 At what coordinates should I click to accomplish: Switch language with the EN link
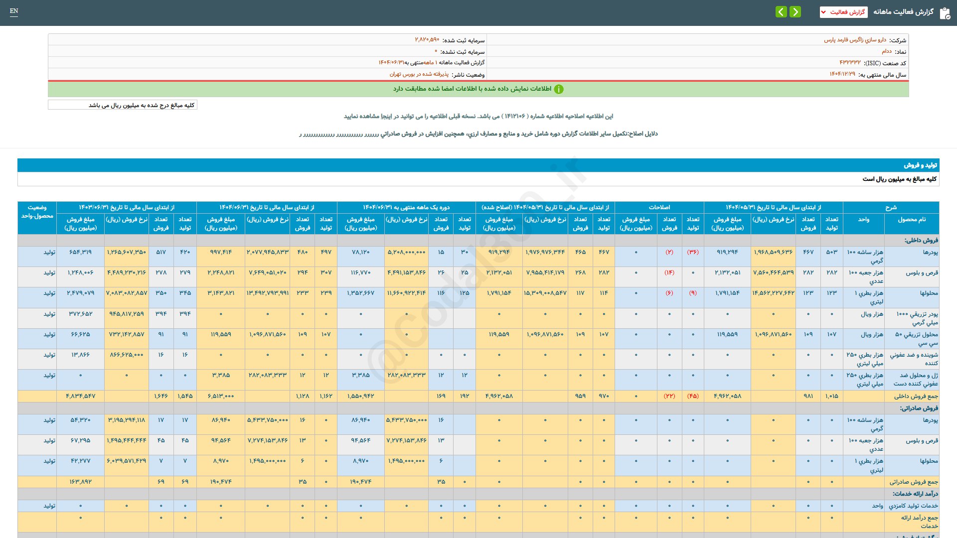tap(14, 11)
